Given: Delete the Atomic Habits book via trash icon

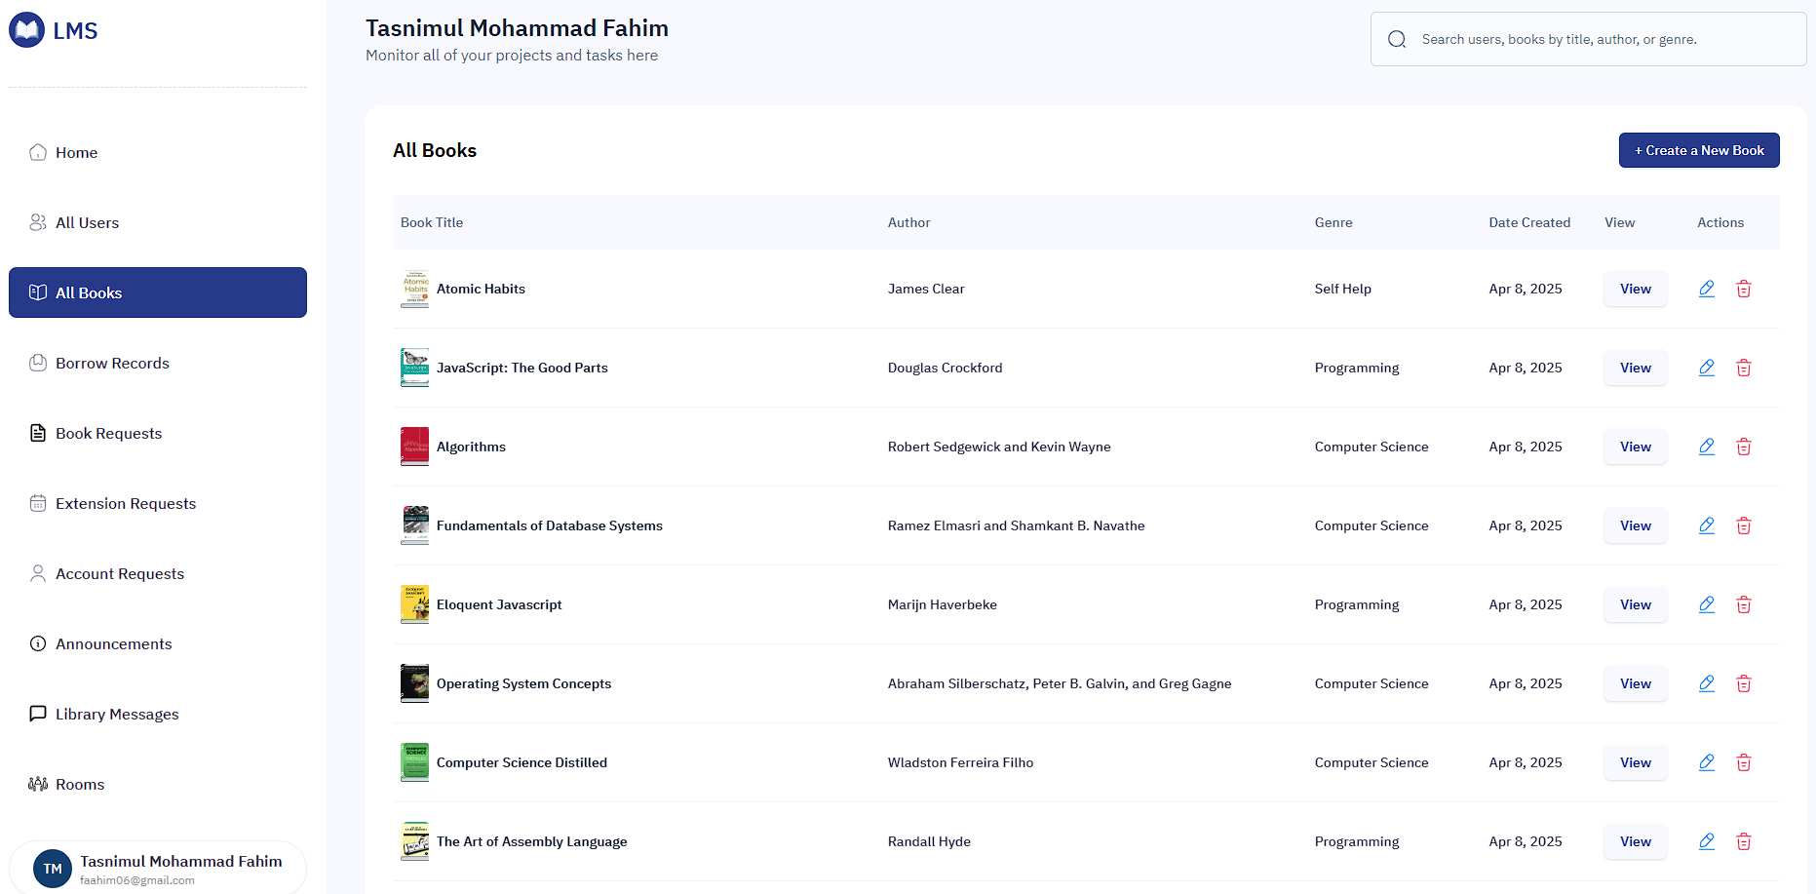Looking at the screenshot, I should coord(1744,289).
